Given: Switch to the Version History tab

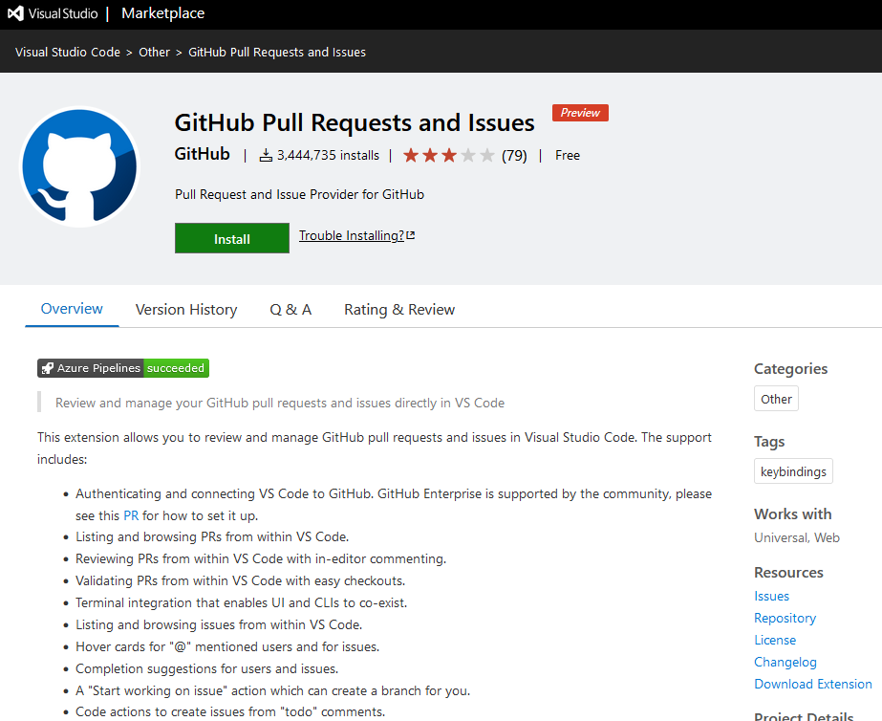Looking at the screenshot, I should click(x=186, y=310).
